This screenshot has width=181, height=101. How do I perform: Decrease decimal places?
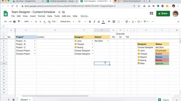[44, 22]
